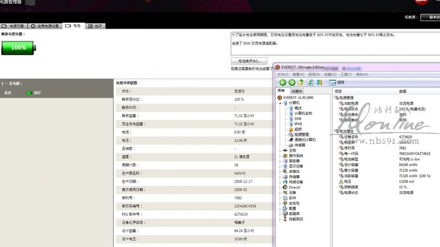Click the 电池维护(M)... button

249,61
